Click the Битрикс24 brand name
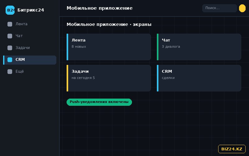Screen dimensions: 249x156 [31, 10]
